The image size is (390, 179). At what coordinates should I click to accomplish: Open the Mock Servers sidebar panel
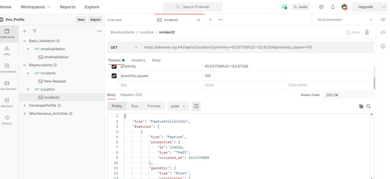(7, 85)
